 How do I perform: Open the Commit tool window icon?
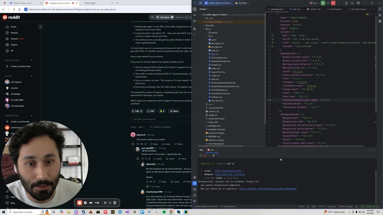(194, 15)
